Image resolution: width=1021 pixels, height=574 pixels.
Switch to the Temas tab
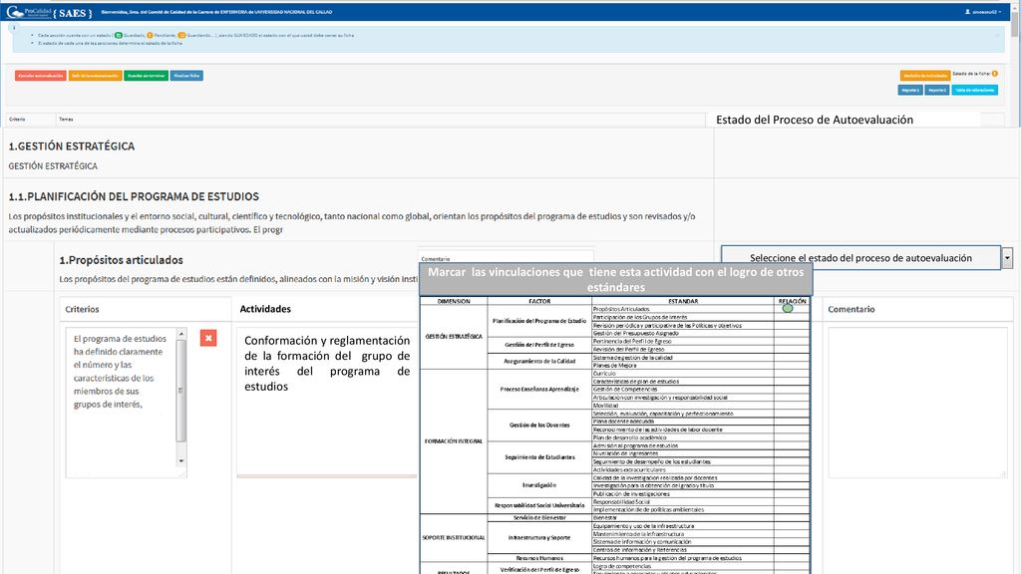(66, 120)
